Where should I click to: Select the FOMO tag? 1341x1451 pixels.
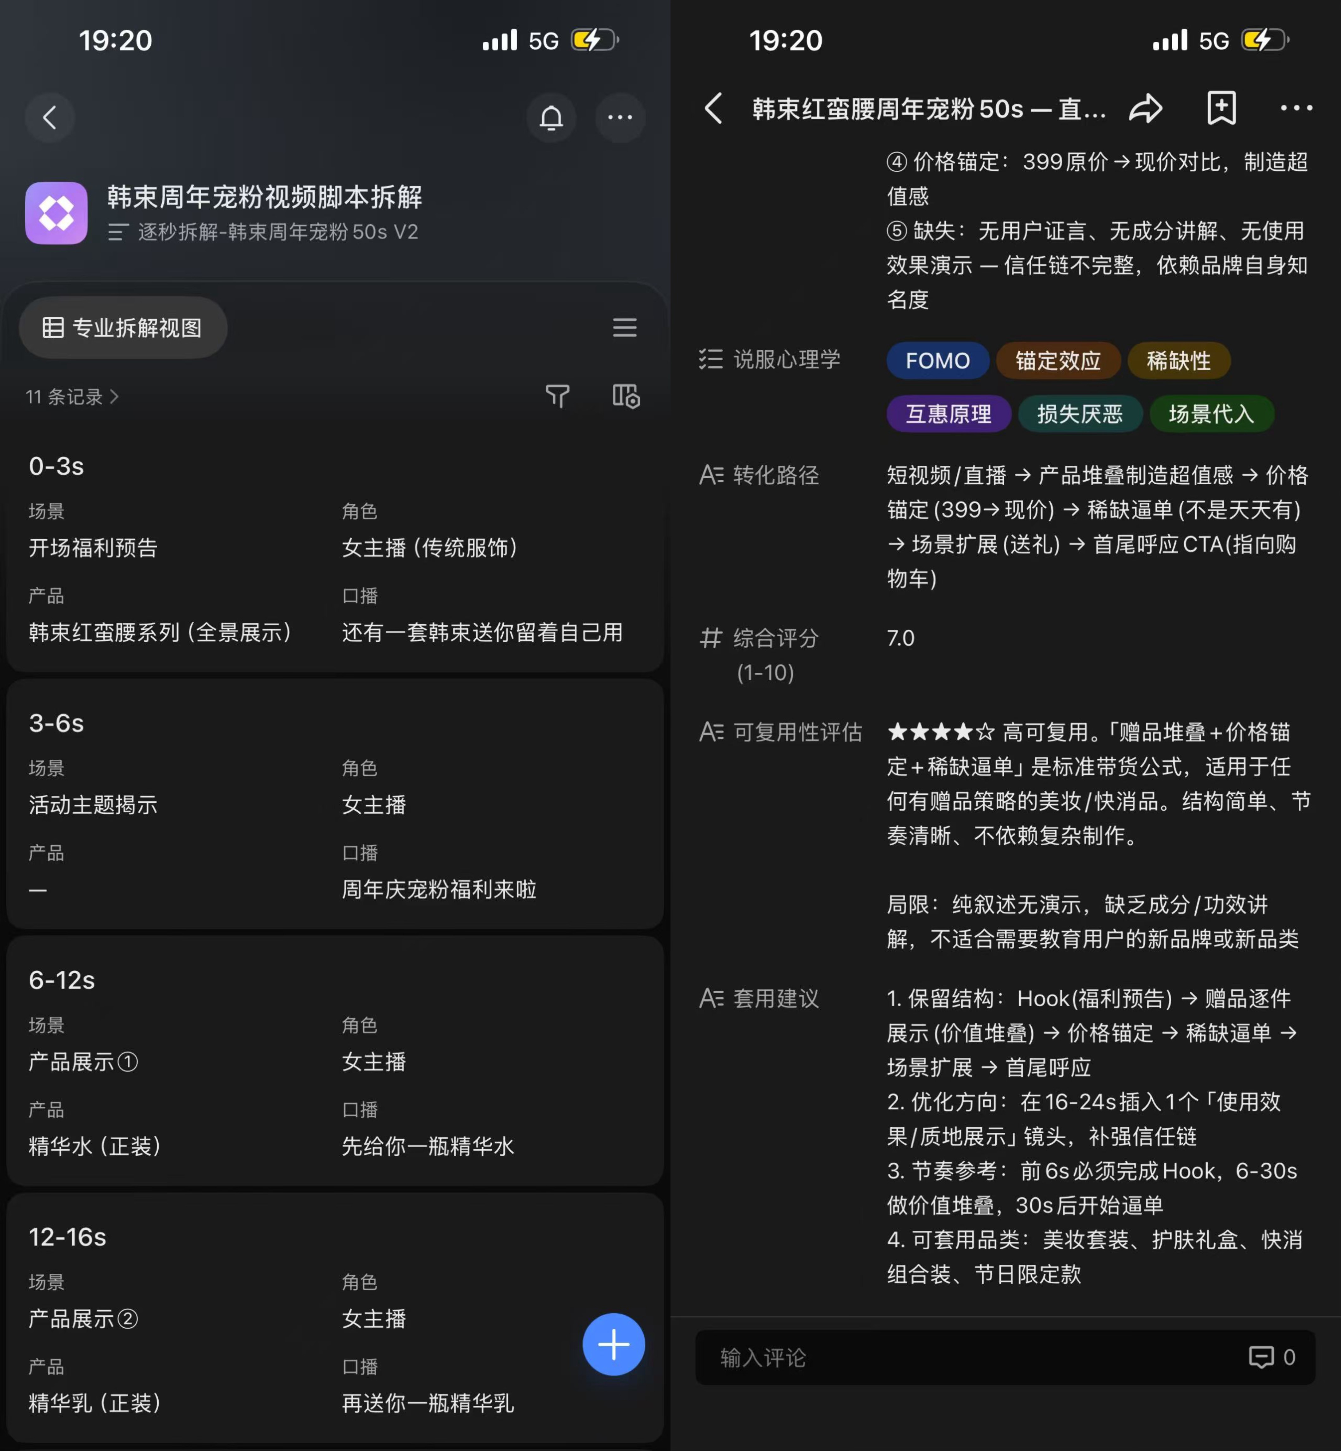pyautogui.click(x=937, y=361)
